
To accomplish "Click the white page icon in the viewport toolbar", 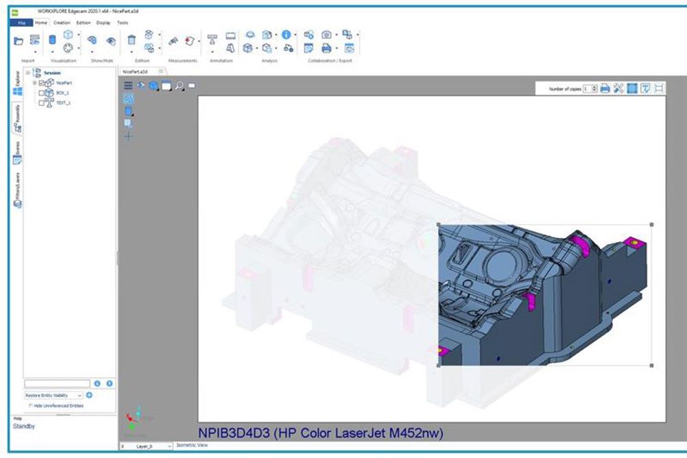I will point(166,86).
